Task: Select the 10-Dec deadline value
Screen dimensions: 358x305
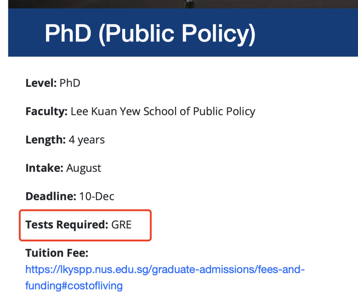Action: coord(96,196)
